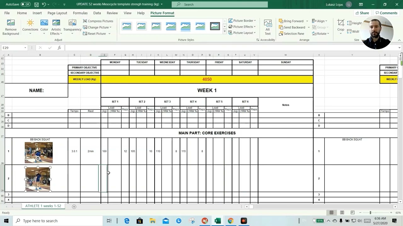Click the Redo icon
Image resolution: width=403 pixels, height=226 pixels.
tap(54, 4)
